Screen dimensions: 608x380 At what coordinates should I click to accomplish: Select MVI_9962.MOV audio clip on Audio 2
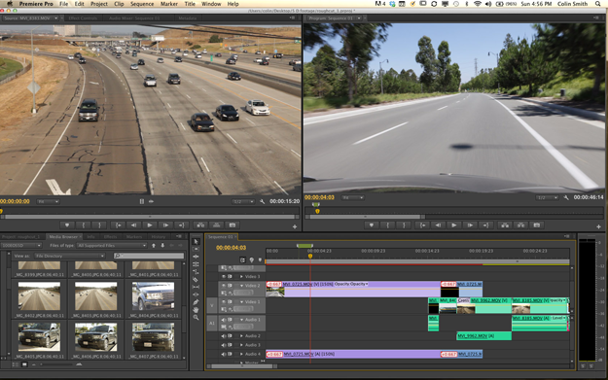[x=483, y=336]
